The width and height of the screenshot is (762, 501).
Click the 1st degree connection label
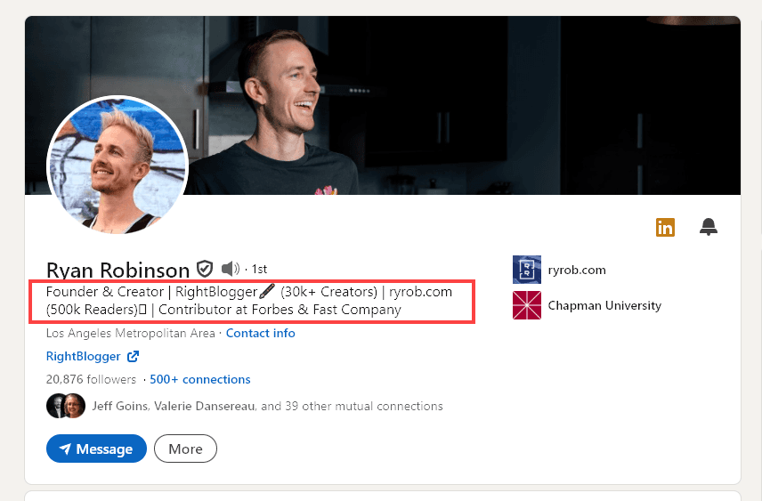coord(259,269)
